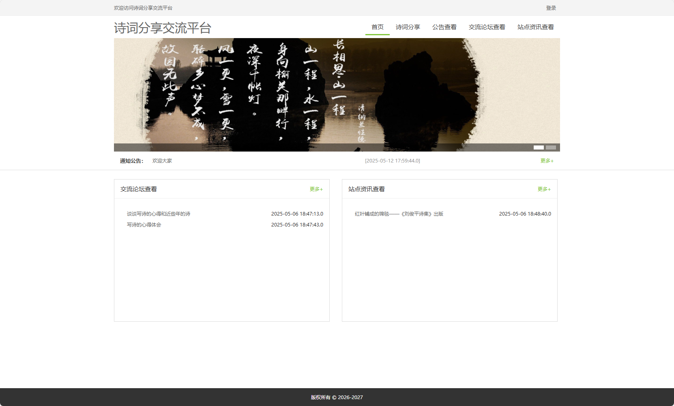Click 更多+ beside the 通知公告 bar
The height and width of the screenshot is (406, 674).
546,160
